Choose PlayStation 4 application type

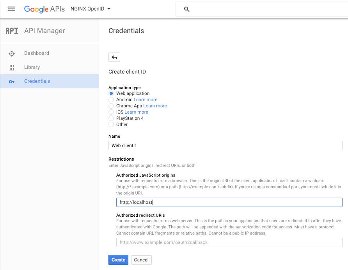tap(111, 118)
